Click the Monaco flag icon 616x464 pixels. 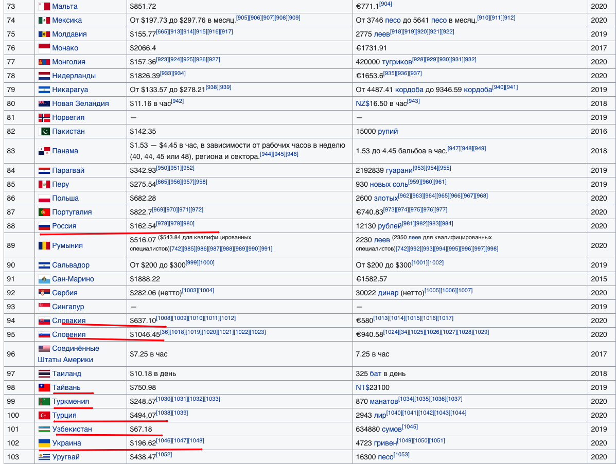tap(44, 48)
